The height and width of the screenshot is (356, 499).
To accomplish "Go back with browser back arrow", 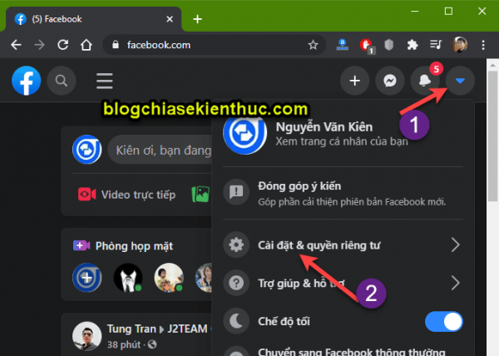I will 16,45.
